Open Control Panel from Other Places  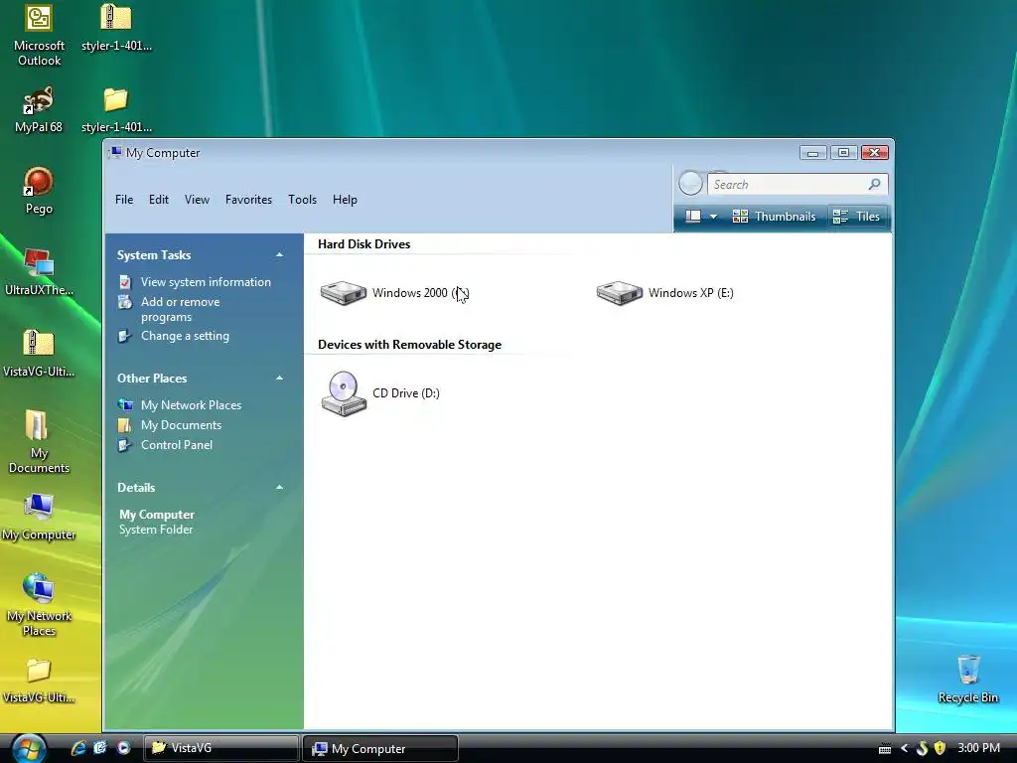point(177,445)
